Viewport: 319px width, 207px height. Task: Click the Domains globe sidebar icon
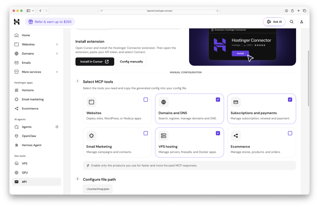pos(16,53)
